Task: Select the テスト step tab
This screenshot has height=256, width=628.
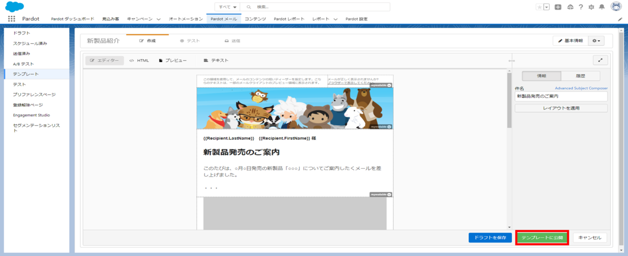Action: pos(189,41)
